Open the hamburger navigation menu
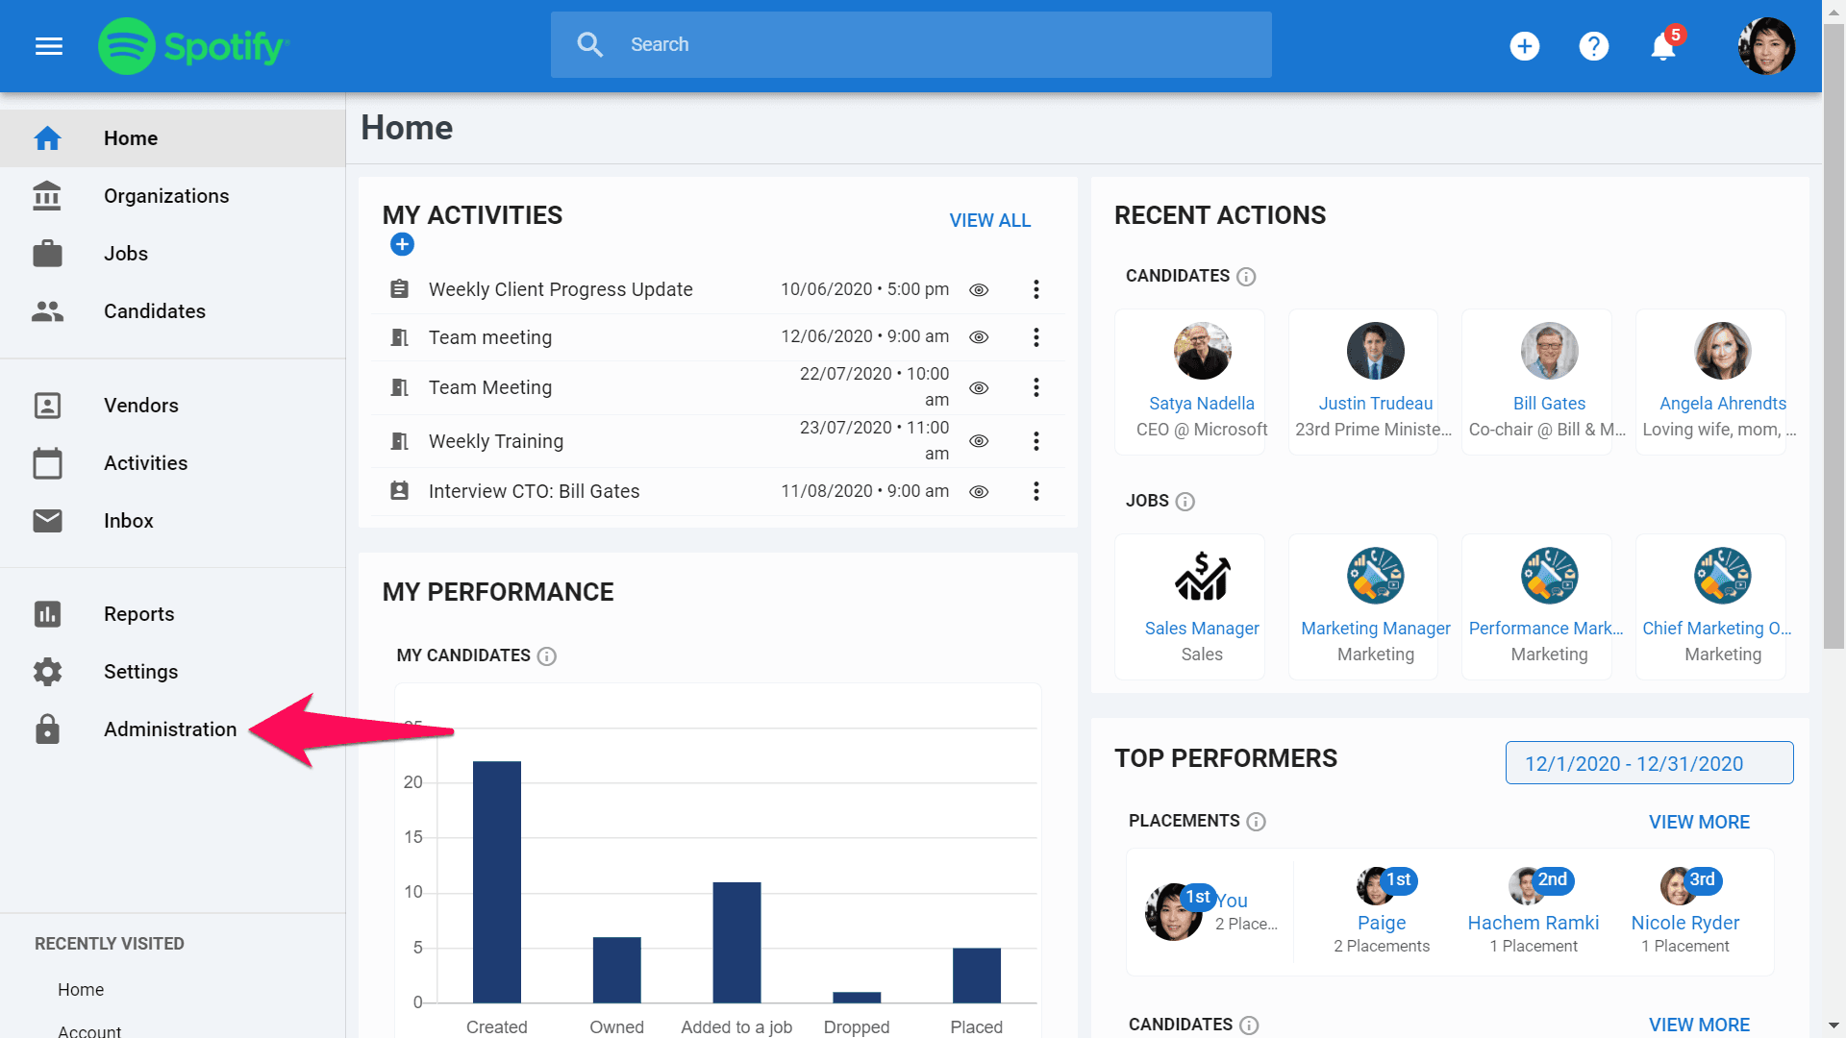Viewport: 1846px width, 1038px height. point(49,45)
